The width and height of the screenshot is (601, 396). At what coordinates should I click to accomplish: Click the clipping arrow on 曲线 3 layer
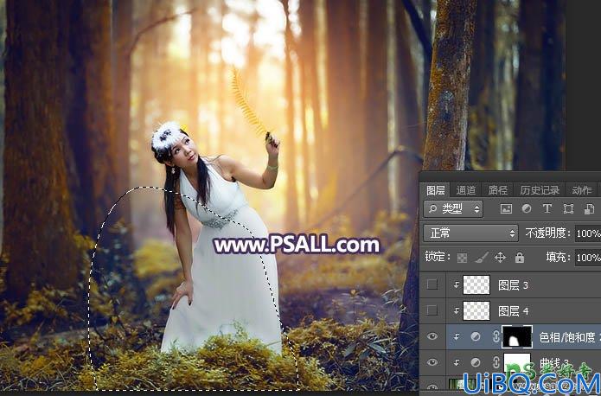tap(456, 362)
